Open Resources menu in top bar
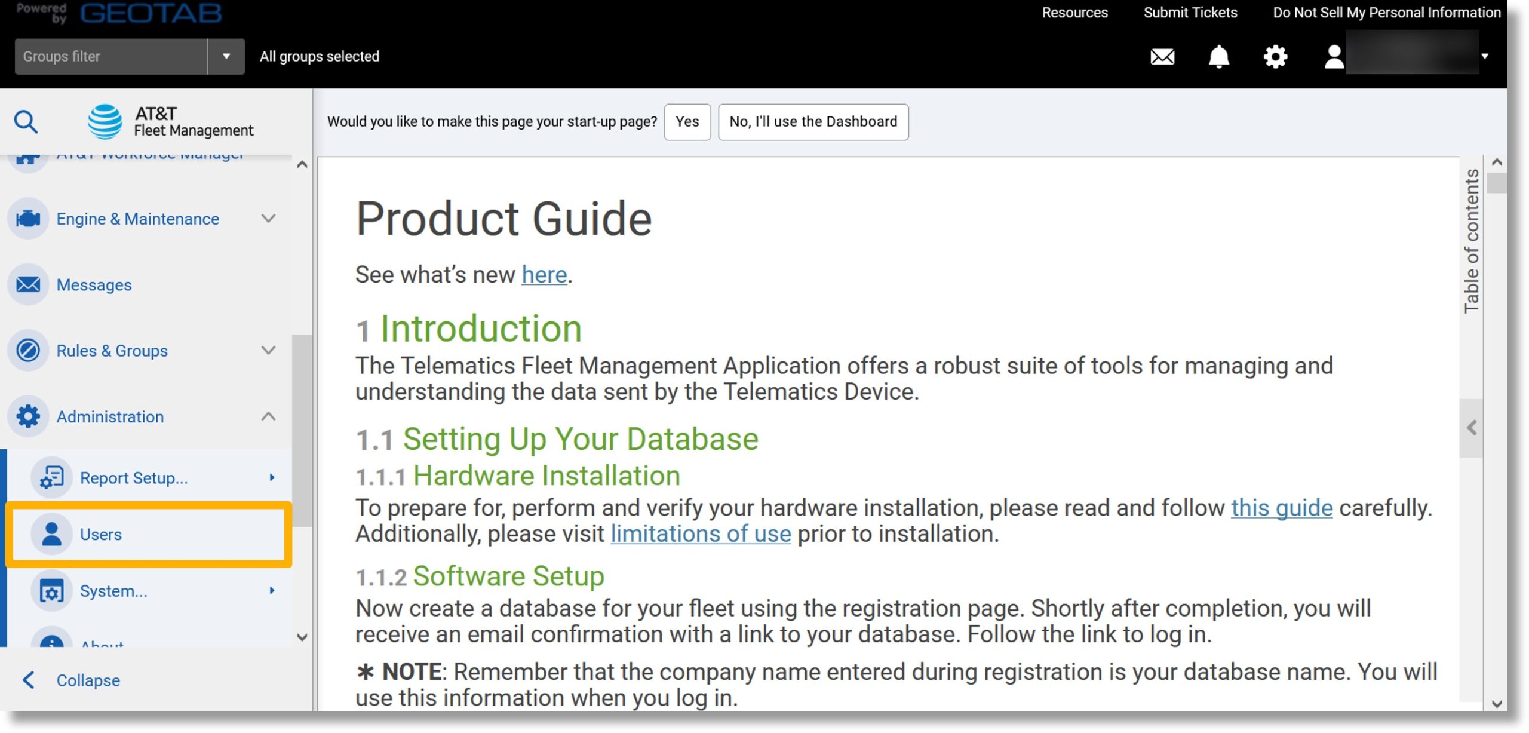This screenshot has height=733, width=1529. point(1074,13)
